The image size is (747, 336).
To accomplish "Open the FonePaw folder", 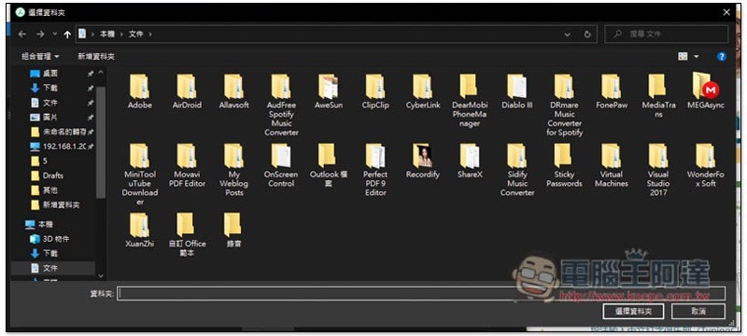I will (x=612, y=91).
